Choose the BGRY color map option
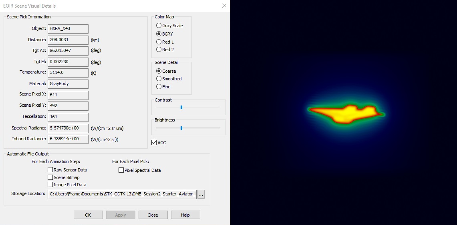The width and height of the screenshot is (457, 225). point(159,34)
